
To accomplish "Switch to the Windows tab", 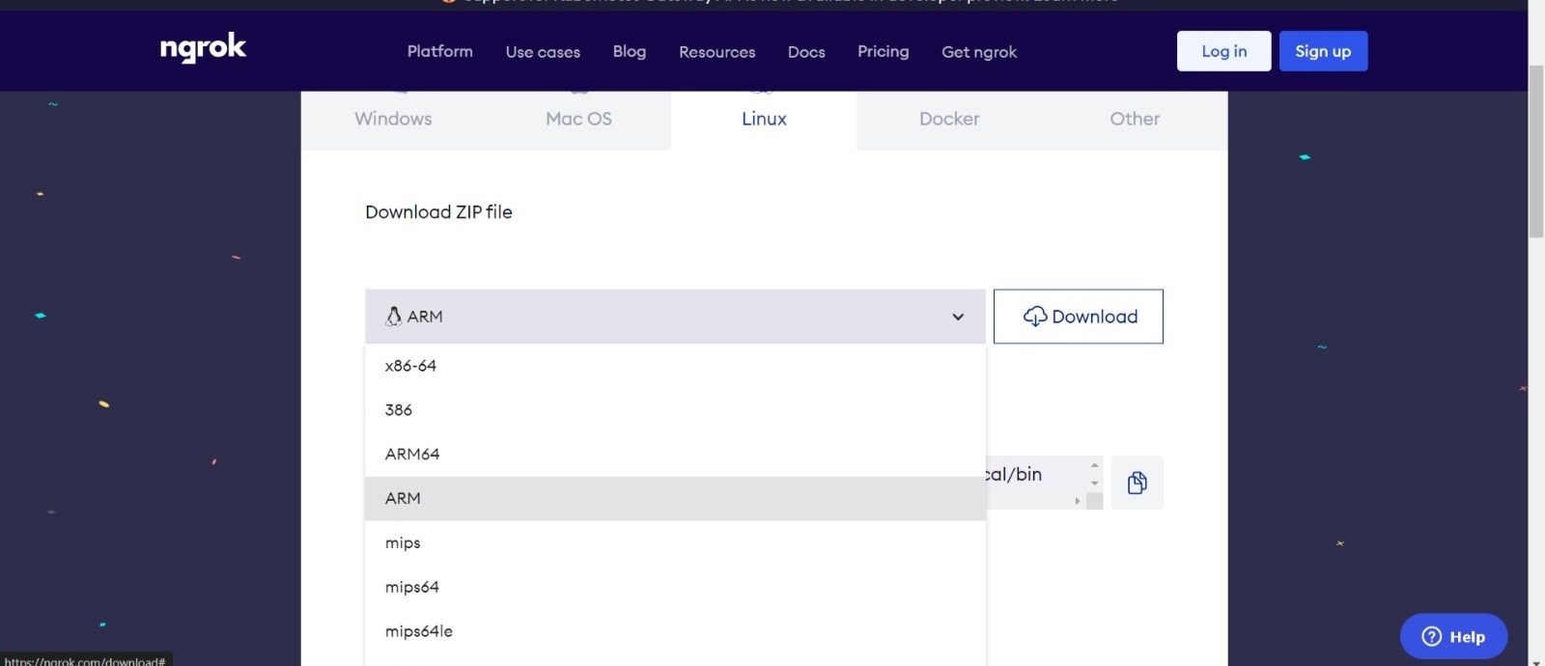I will pyautogui.click(x=393, y=119).
